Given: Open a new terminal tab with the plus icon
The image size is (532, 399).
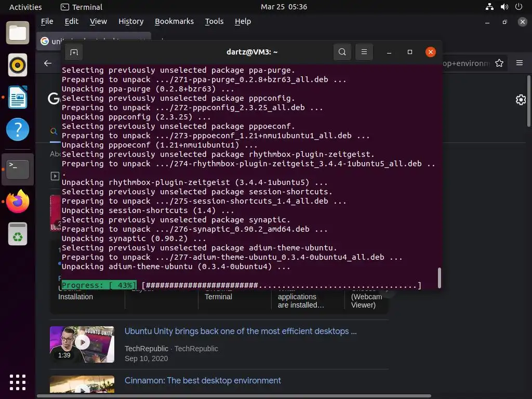Looking at the screenshot, I should 74,52.
